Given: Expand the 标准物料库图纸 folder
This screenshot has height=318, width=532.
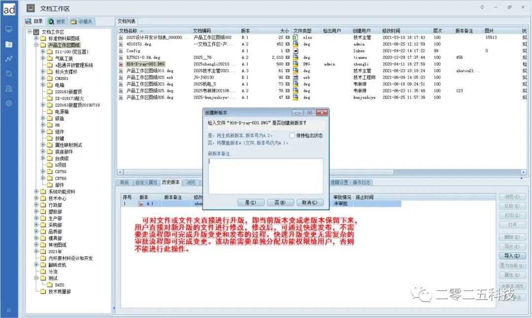Looking at the screenshot, I should (36, 38).
